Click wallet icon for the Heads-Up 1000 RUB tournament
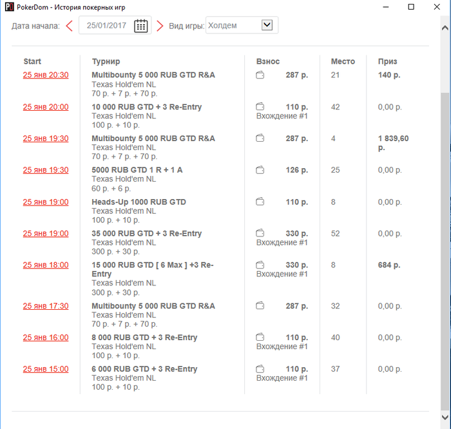The height and width of the screenshot is (429, 451). [260, 202]
